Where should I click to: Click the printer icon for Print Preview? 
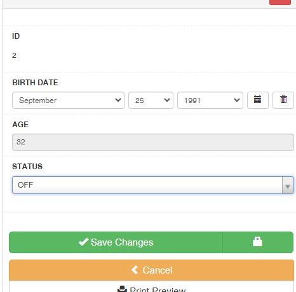point(122,289)
